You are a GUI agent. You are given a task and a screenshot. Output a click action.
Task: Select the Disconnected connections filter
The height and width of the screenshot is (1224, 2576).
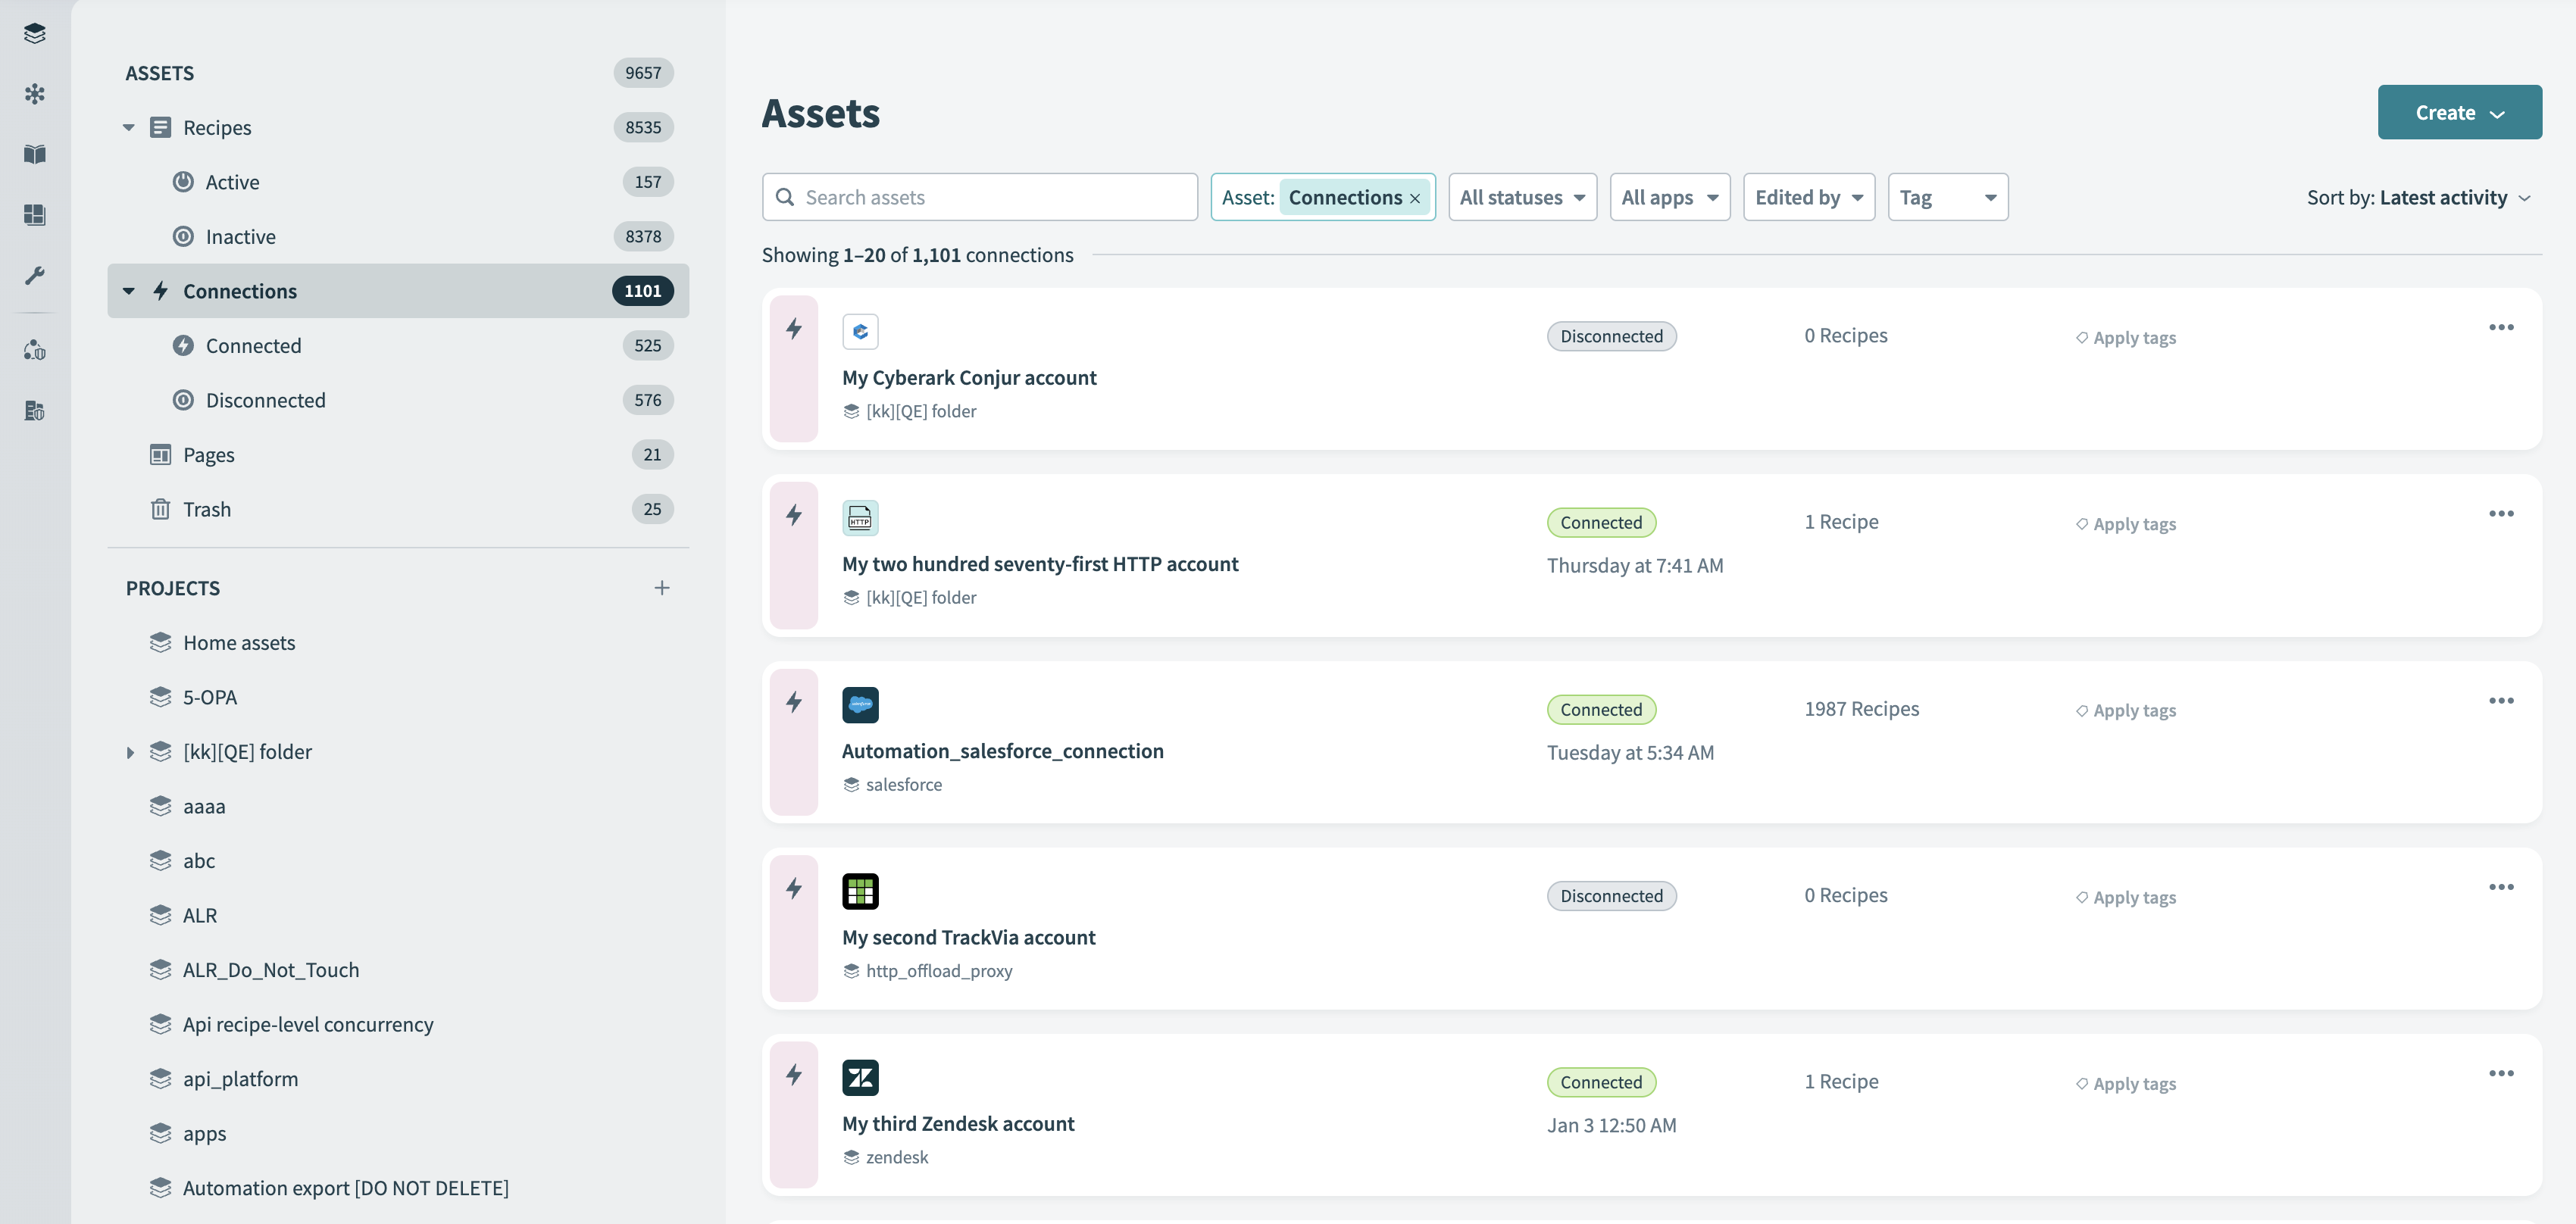pyautogui.click(x=264, y=399)
